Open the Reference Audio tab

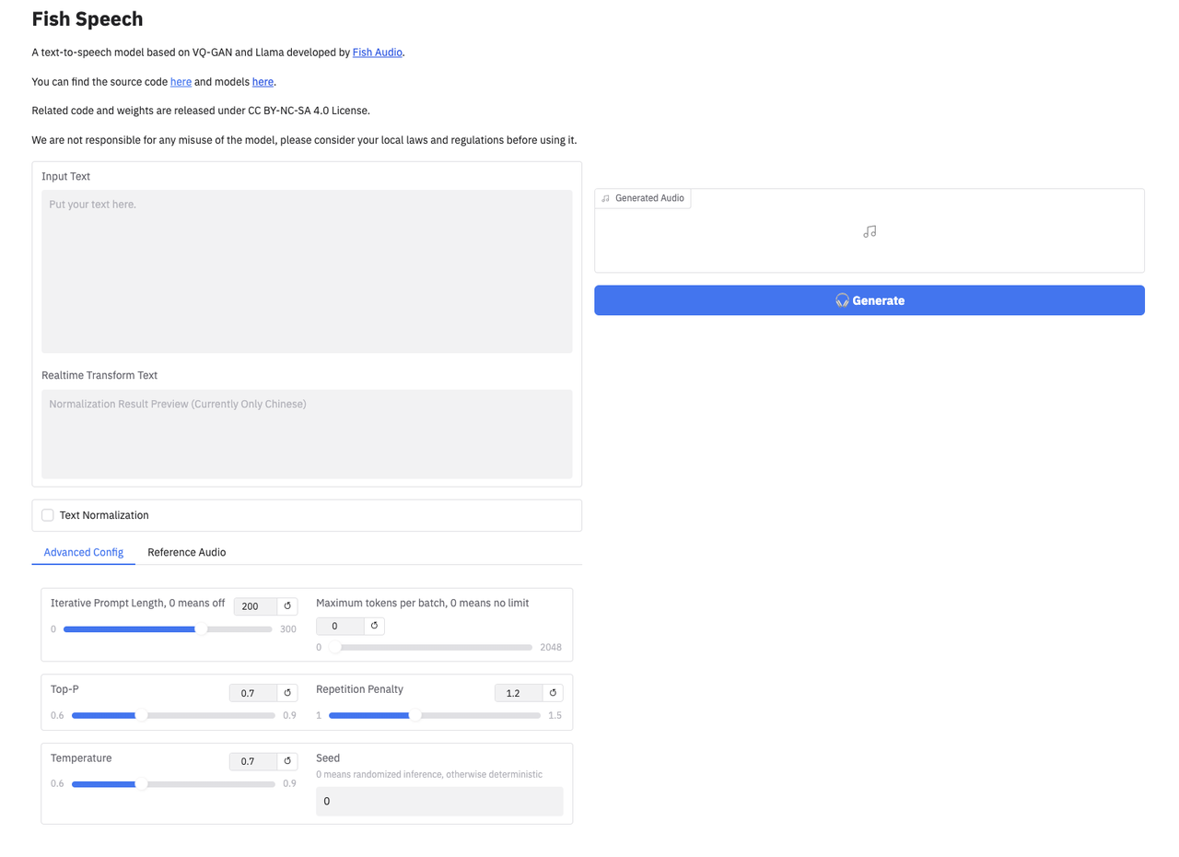(187, 552)
